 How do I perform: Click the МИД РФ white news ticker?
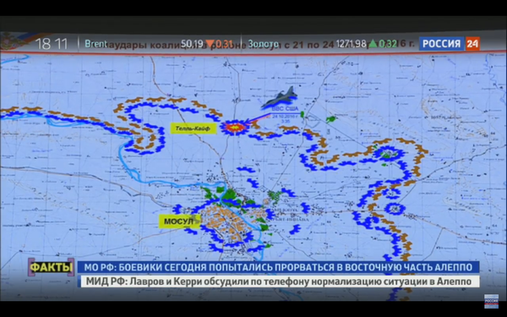click(279, 281)
